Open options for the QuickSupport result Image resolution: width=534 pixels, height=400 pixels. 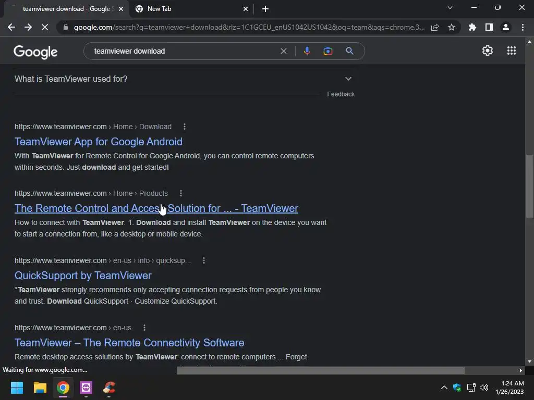click(x=204, y=260)
